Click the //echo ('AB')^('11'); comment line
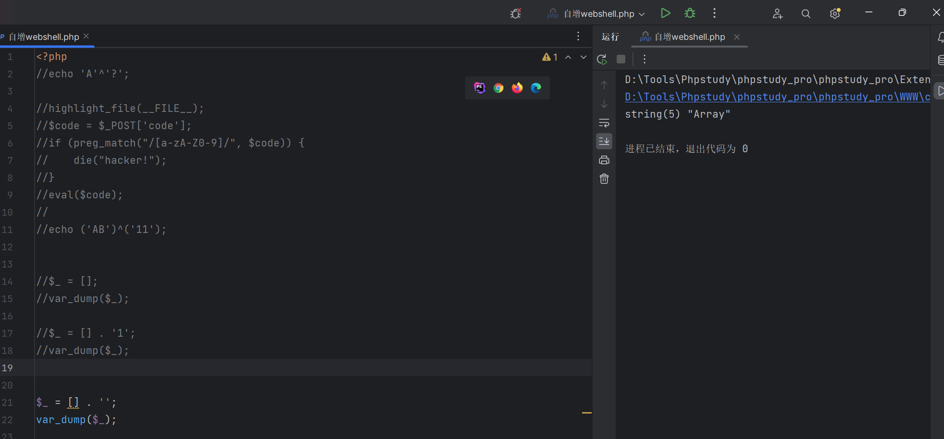The width and height of the screenshot is (944, 439). point(101,229)
